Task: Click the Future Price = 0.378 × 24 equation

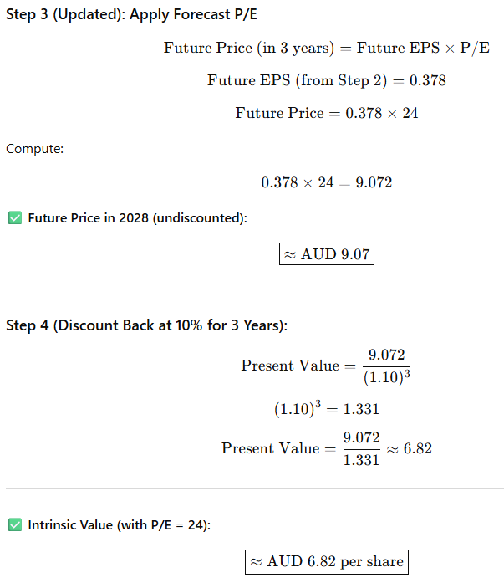Action: click(327, 113)
